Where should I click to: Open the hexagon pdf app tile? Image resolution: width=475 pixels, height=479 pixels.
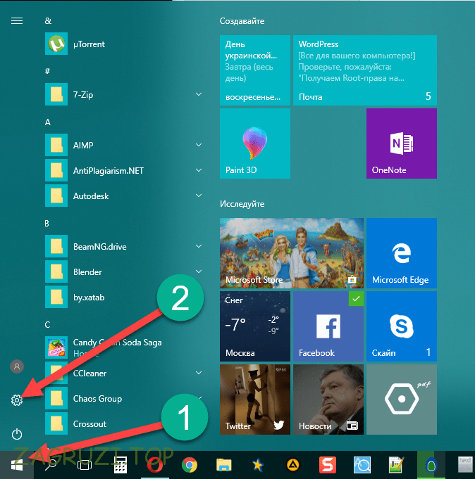(402, 400)
